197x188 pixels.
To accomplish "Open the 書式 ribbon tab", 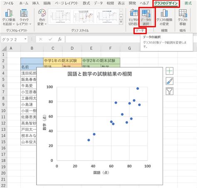I will (x=188, y=3).
